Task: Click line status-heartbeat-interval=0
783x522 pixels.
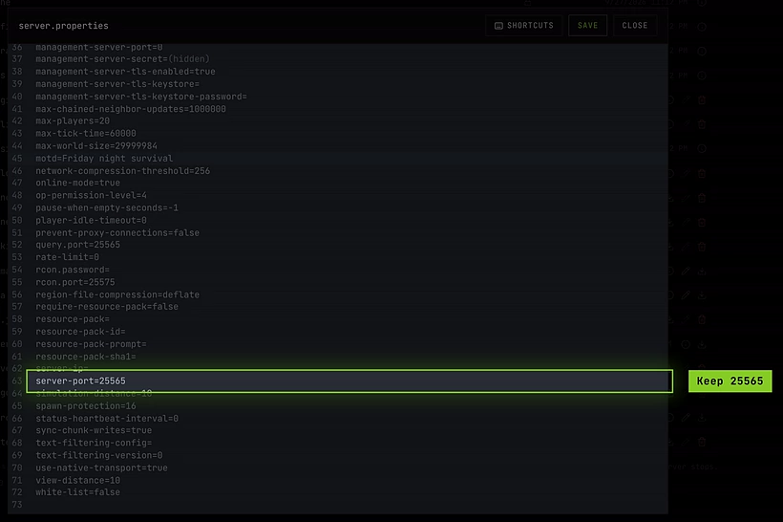Action: click(107, 419)
